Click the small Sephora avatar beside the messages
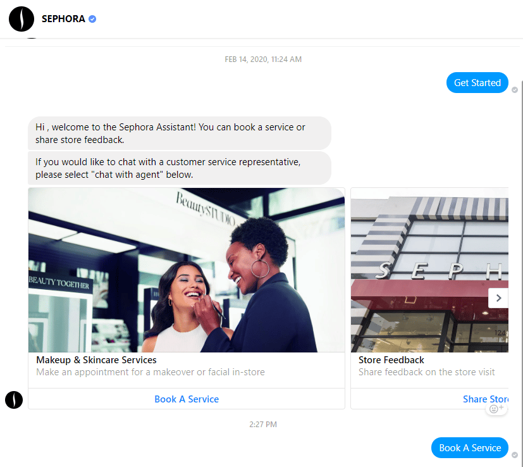Viewport: 523px width, 467px height. pyautogui.click(x=13, y=400)
